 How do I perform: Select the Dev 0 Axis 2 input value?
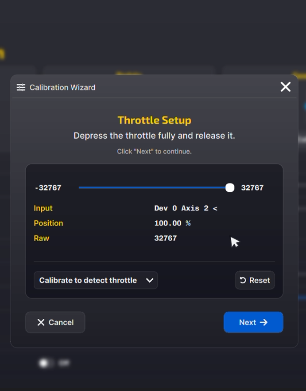(x=186, y=208)
